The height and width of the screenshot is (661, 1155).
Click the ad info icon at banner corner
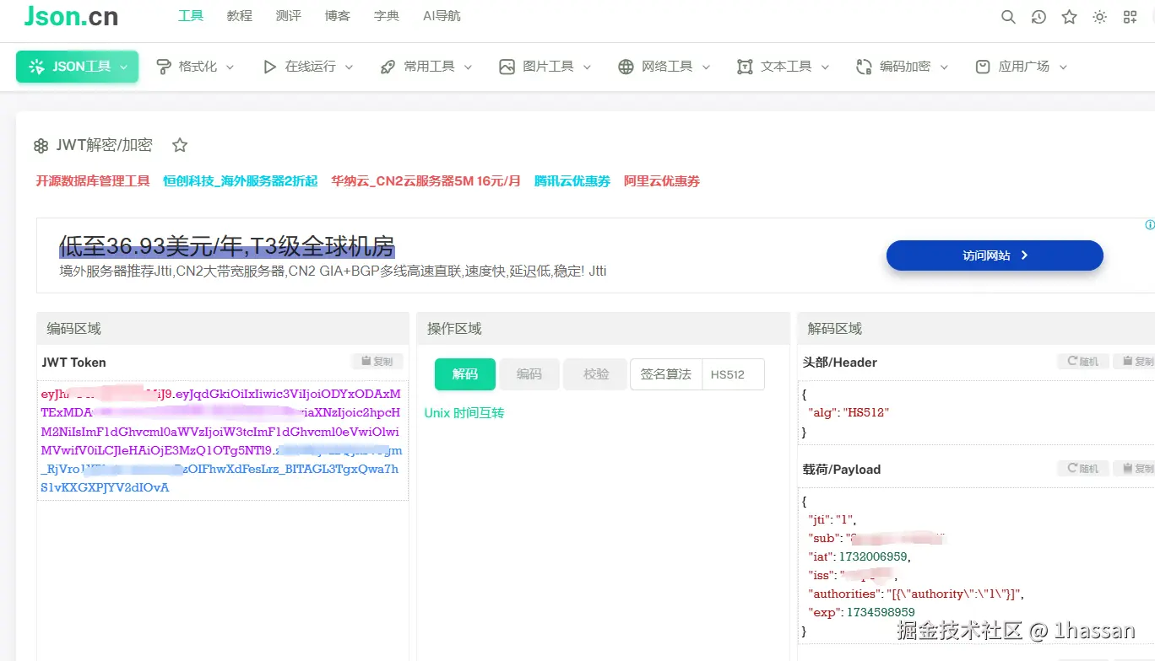[1149, 225]
